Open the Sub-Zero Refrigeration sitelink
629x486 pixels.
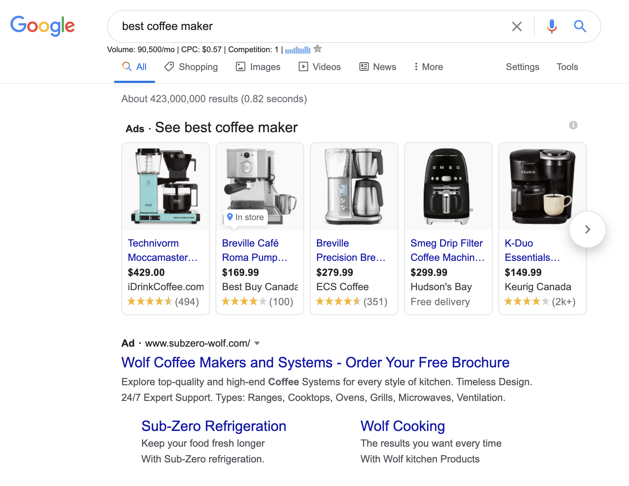(x=213, y=426)
